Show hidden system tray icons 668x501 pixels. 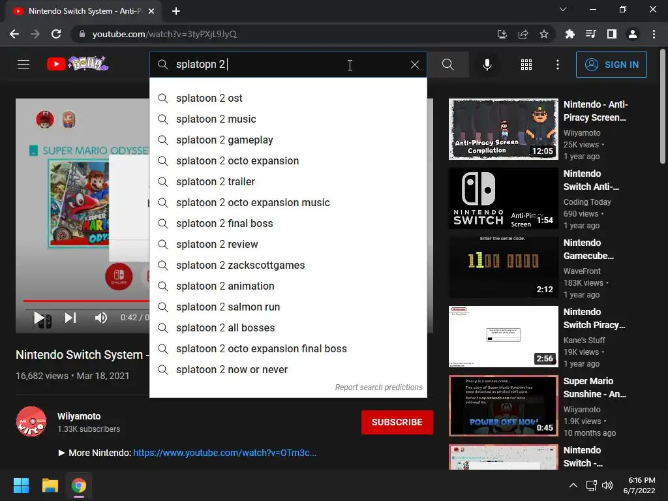click(573, 485)
